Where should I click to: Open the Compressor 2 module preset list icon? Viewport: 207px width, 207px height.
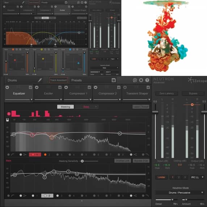pos(119,87)
